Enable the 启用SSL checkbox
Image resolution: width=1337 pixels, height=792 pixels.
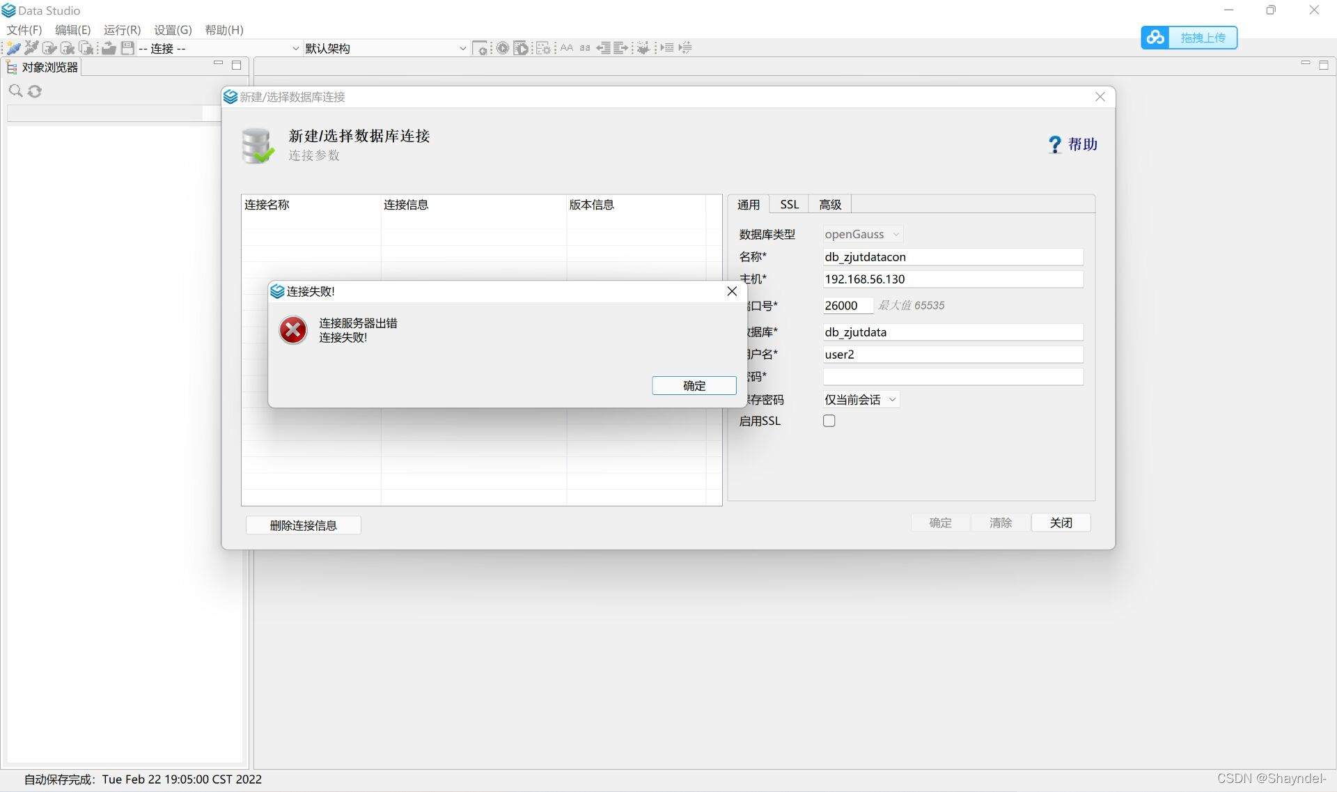pos(829,421)
